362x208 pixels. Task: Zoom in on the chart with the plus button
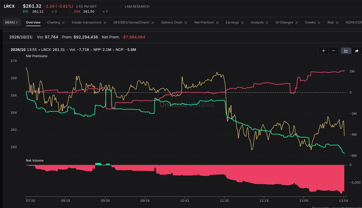click(x=323, y=51)
